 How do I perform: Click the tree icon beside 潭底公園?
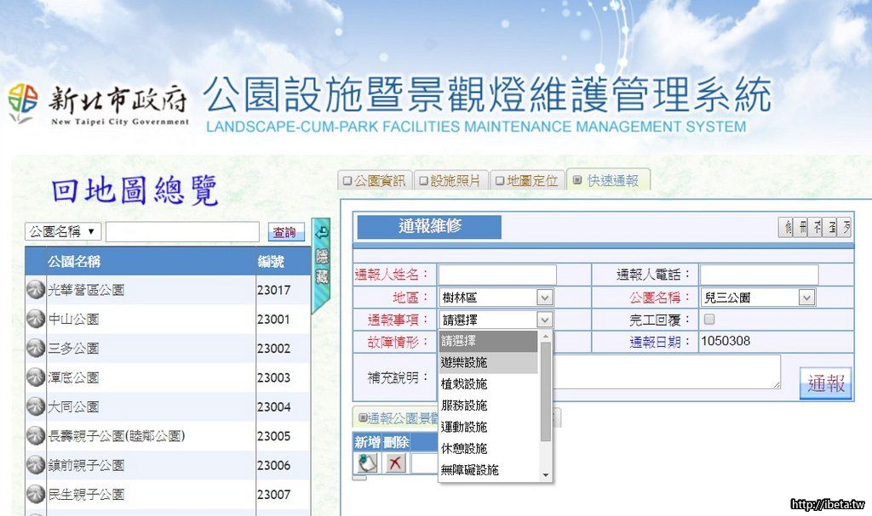point(35,377)
